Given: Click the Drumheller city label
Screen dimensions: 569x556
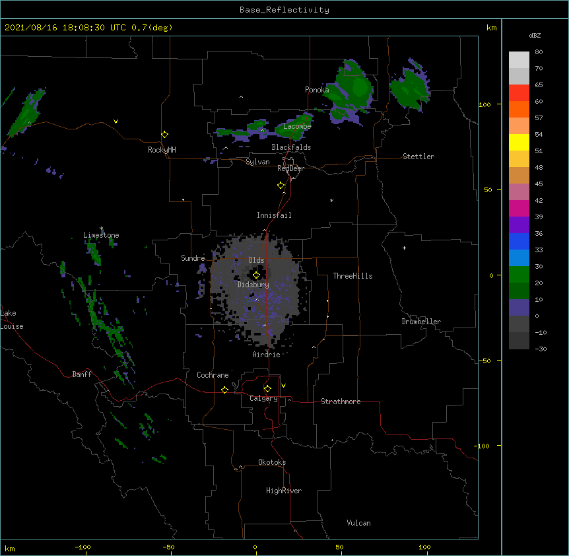Looking at the screenshot, I should pos(421,322).
